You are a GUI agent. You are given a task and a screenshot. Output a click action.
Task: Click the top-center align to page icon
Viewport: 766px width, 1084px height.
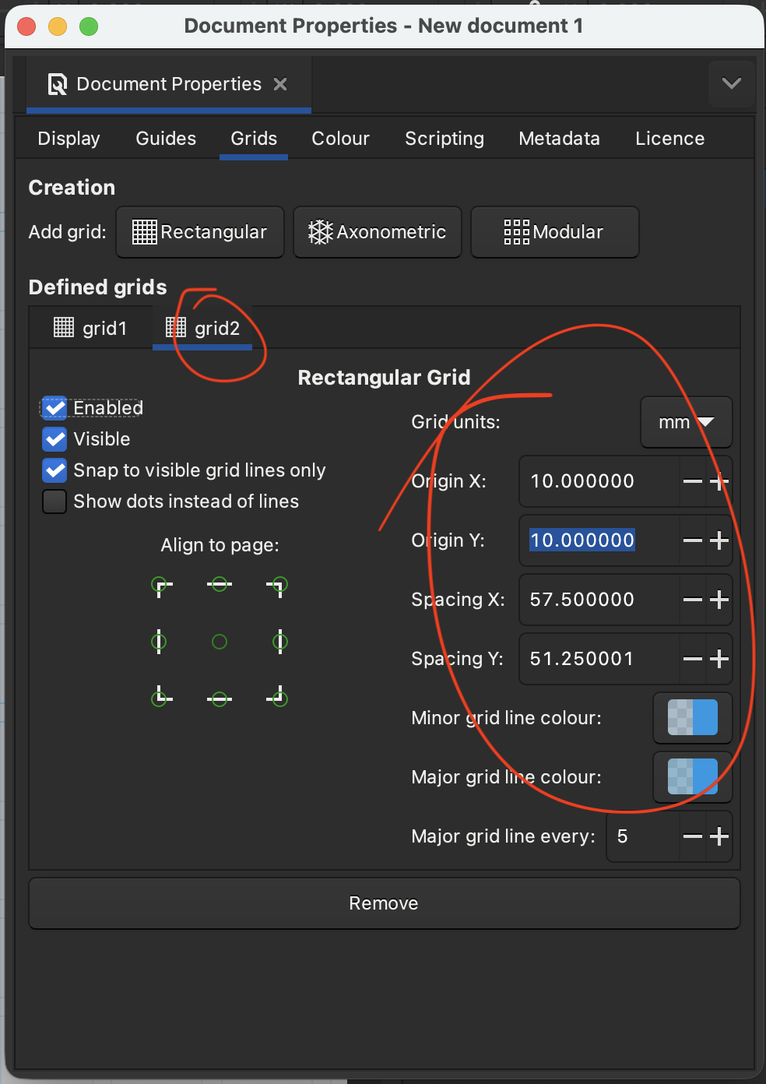220,585
